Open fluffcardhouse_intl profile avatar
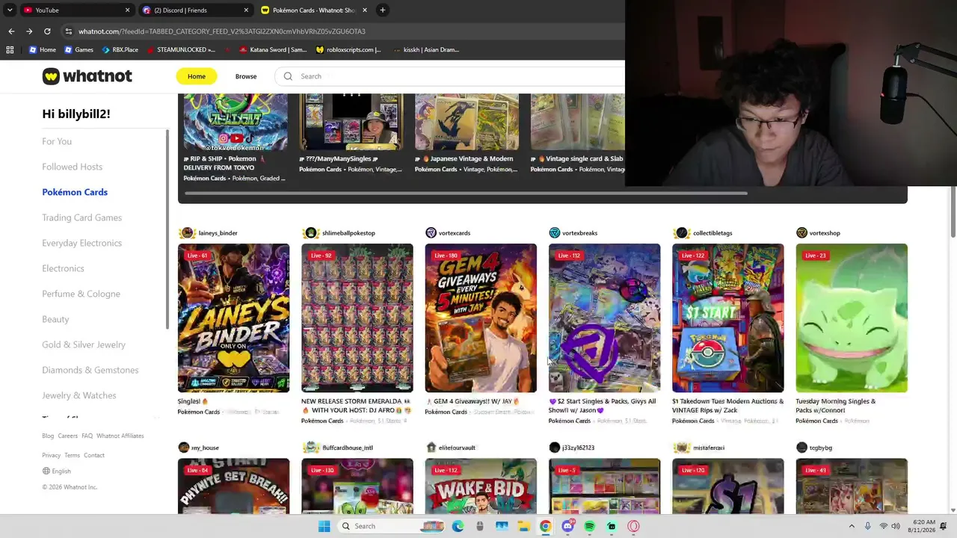Screen dimensions: 957x538 [311, 448]
